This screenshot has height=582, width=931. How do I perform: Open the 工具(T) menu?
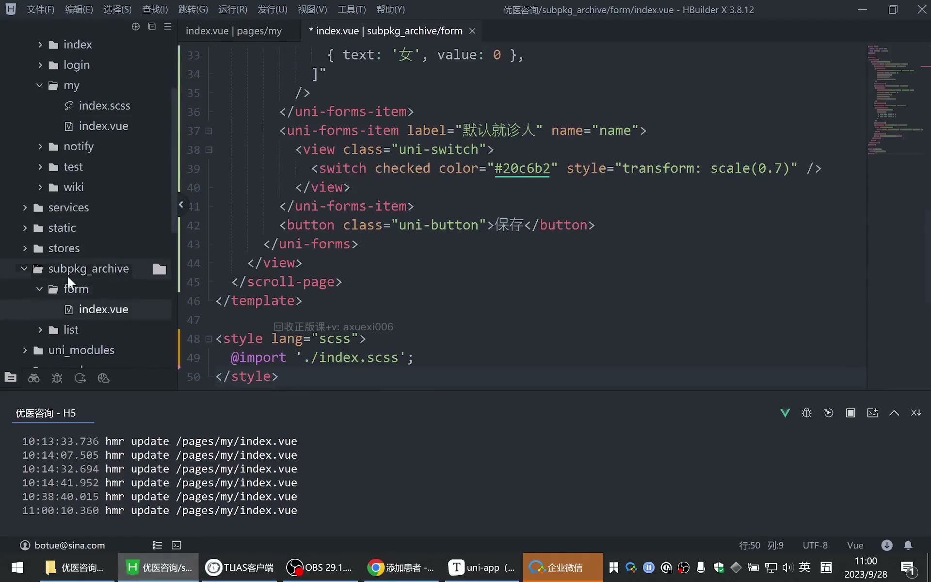click(352, 10)
